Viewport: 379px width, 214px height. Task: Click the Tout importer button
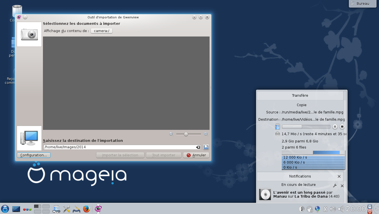(x=164, y=155)
